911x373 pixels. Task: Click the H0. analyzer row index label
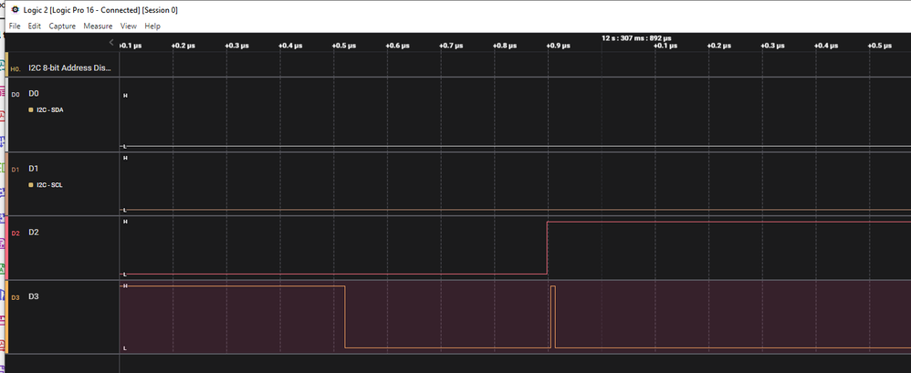pyautogui.click(x=16, y=69)
